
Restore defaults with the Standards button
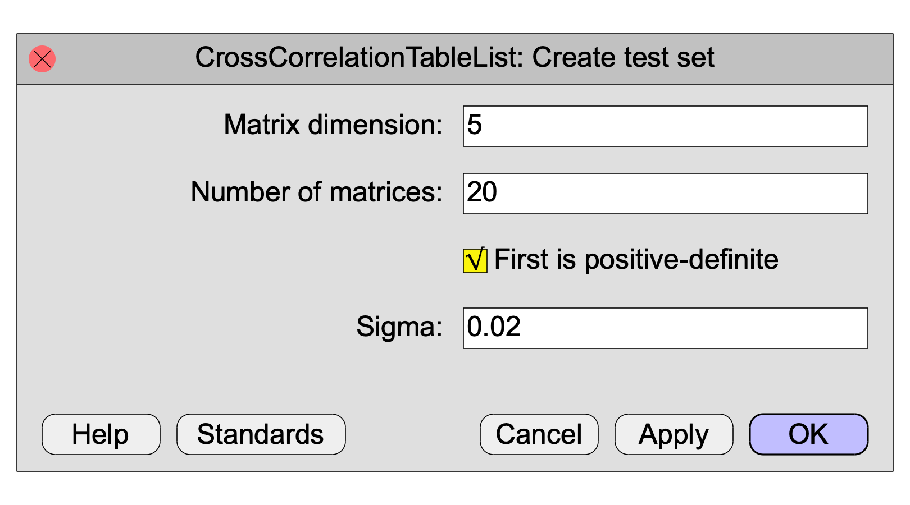261,434
